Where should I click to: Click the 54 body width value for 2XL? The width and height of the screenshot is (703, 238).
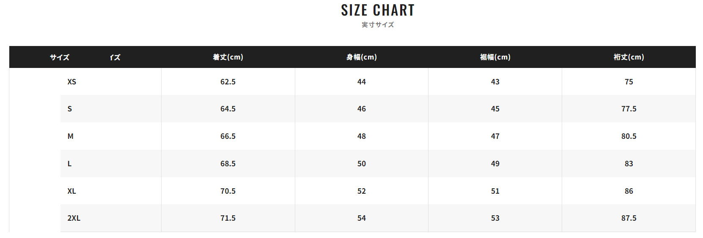point(362,218)
